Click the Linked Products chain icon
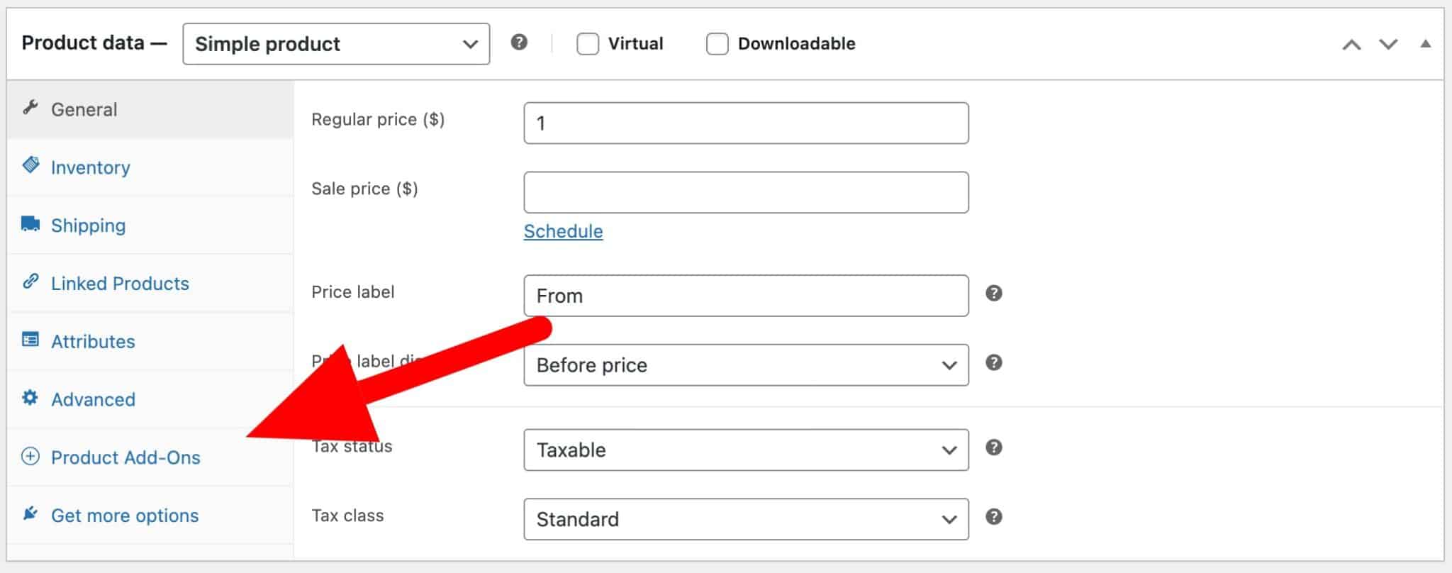 (x=29, y=282)
